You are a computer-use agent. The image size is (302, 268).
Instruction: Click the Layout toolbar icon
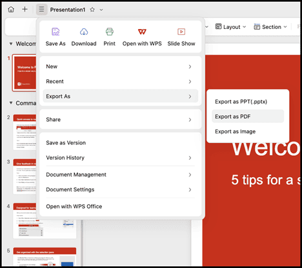tap(218, 26)
